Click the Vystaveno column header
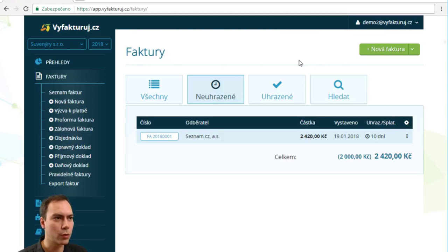The width and height of the screenshot is (448, 252). [x=346, y=122]
